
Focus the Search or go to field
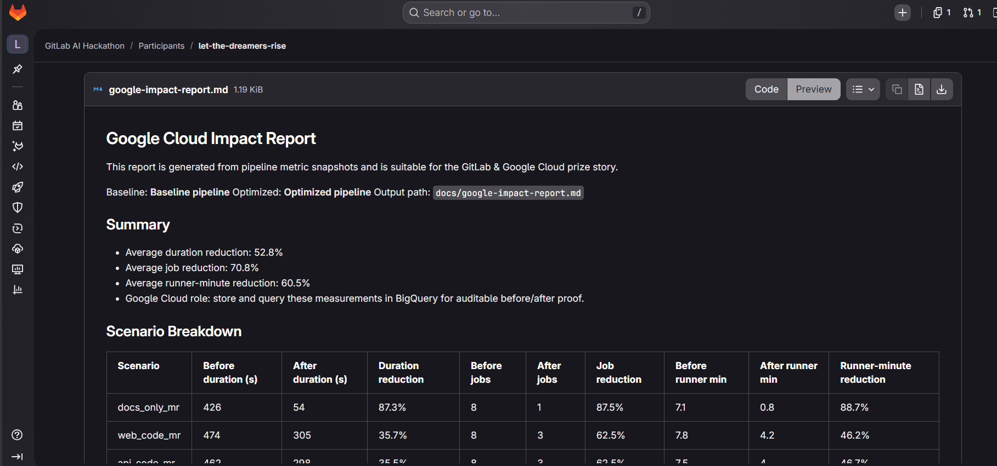pos(526,13)
